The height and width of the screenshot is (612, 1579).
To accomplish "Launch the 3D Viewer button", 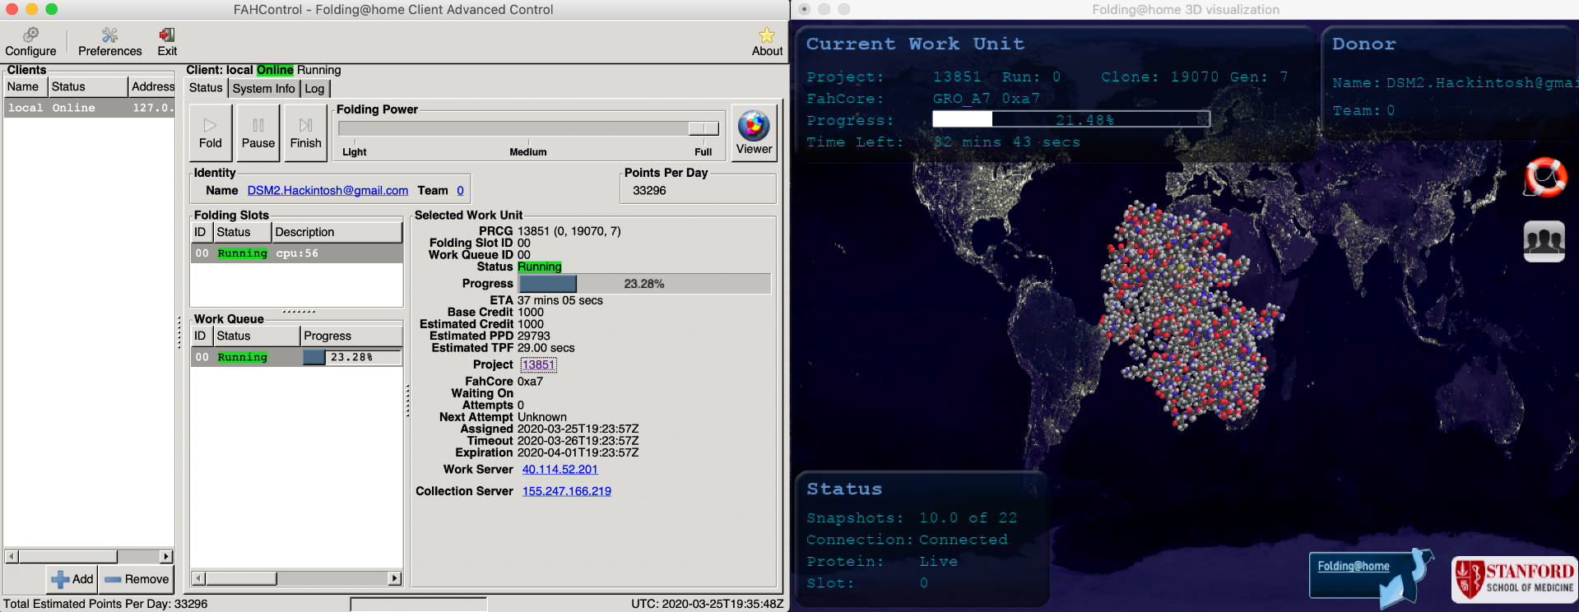I will [x=754, y=133].
